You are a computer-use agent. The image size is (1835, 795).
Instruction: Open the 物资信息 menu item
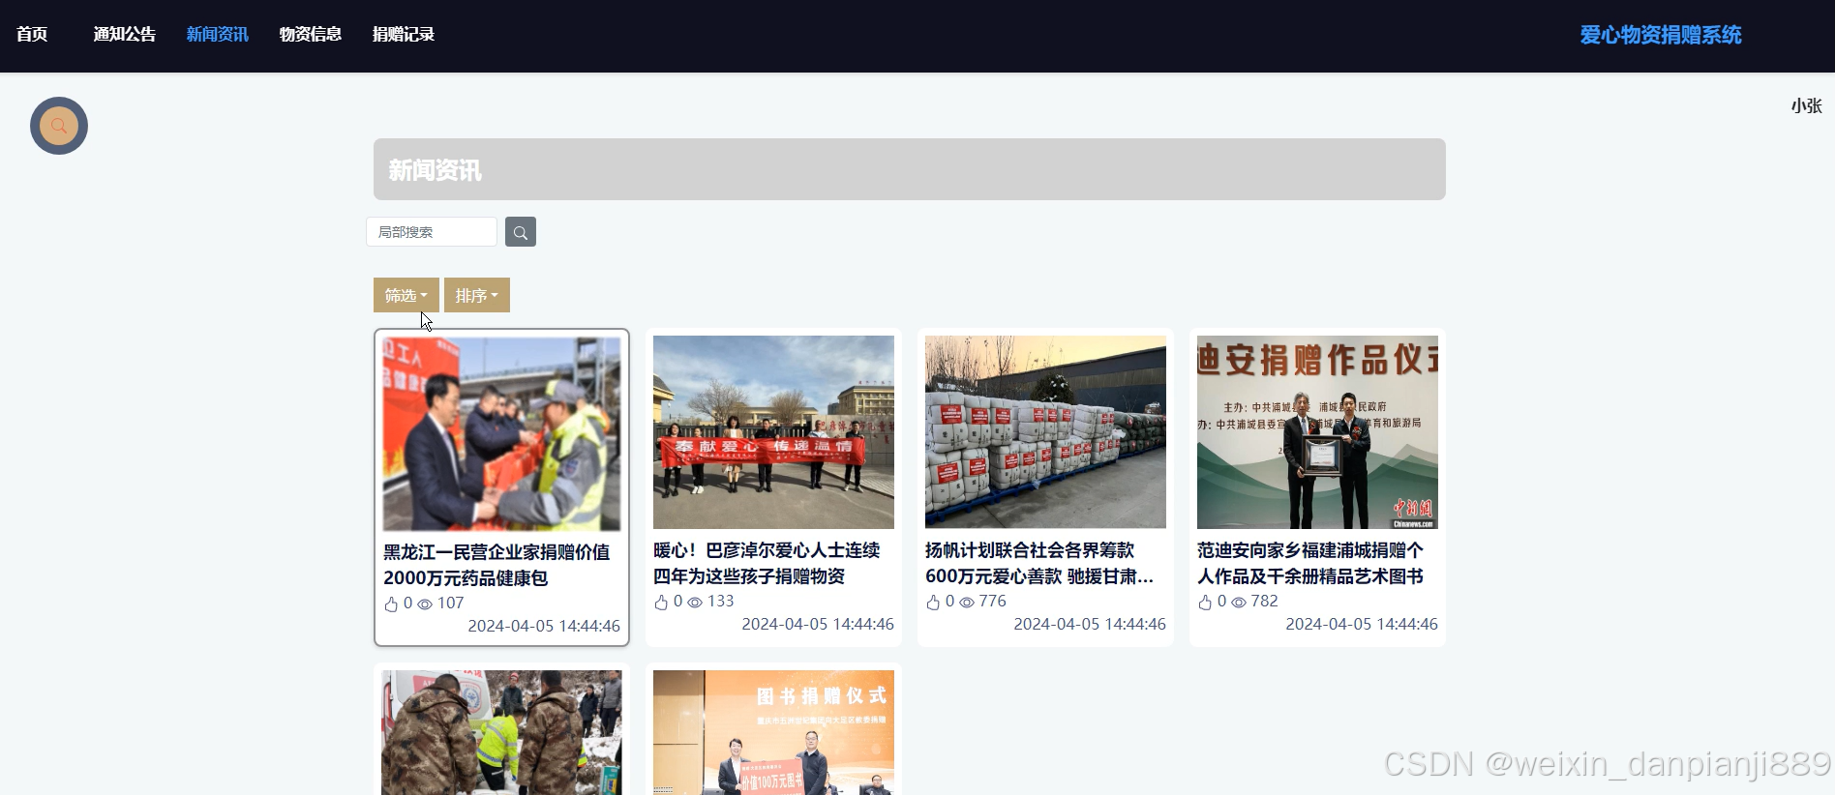pos(311,35)
